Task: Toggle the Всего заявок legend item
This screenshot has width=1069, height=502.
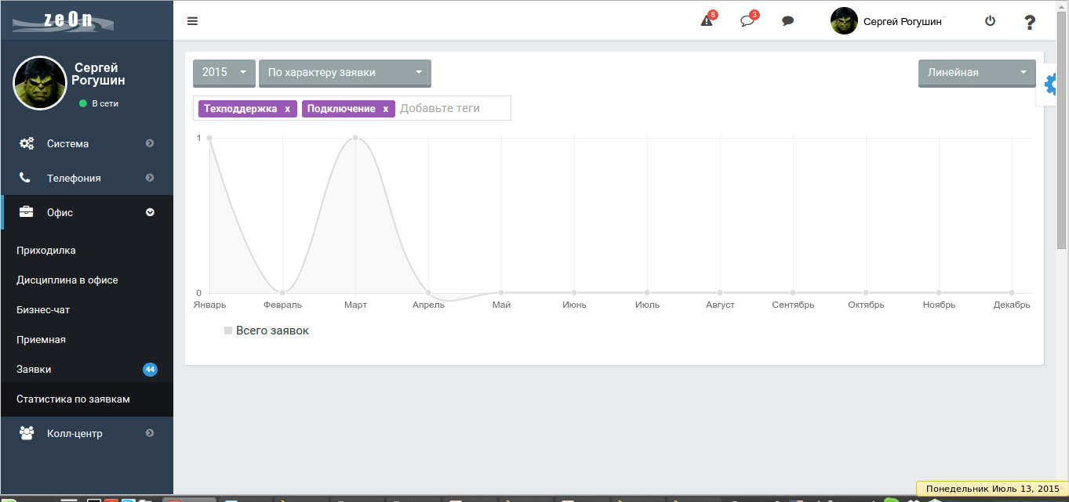Action: (267, 330)
